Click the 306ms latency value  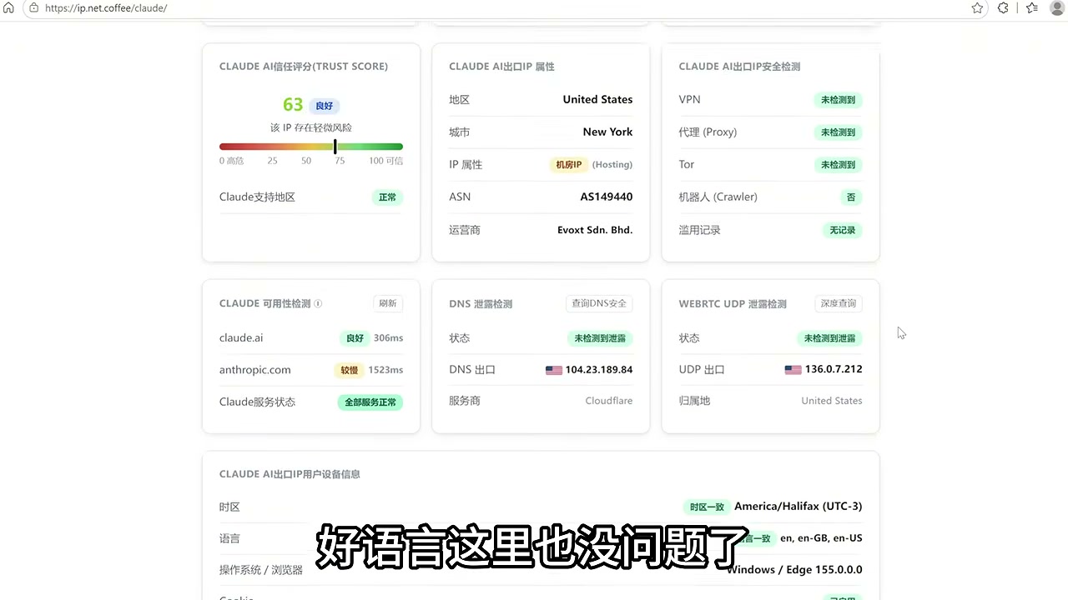tap(389, 338)
